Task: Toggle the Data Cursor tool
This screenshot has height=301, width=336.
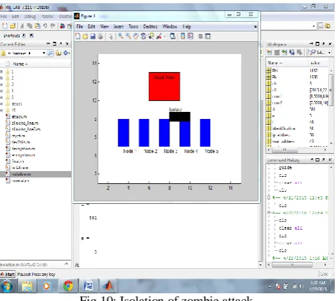Action: (x=151, y=36)
